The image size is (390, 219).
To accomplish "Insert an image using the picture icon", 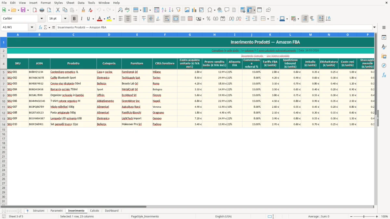I will pos(187,10).
